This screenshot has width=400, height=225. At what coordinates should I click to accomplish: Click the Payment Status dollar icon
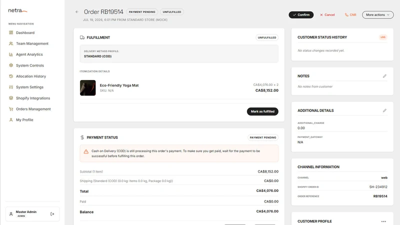[82, 137]
